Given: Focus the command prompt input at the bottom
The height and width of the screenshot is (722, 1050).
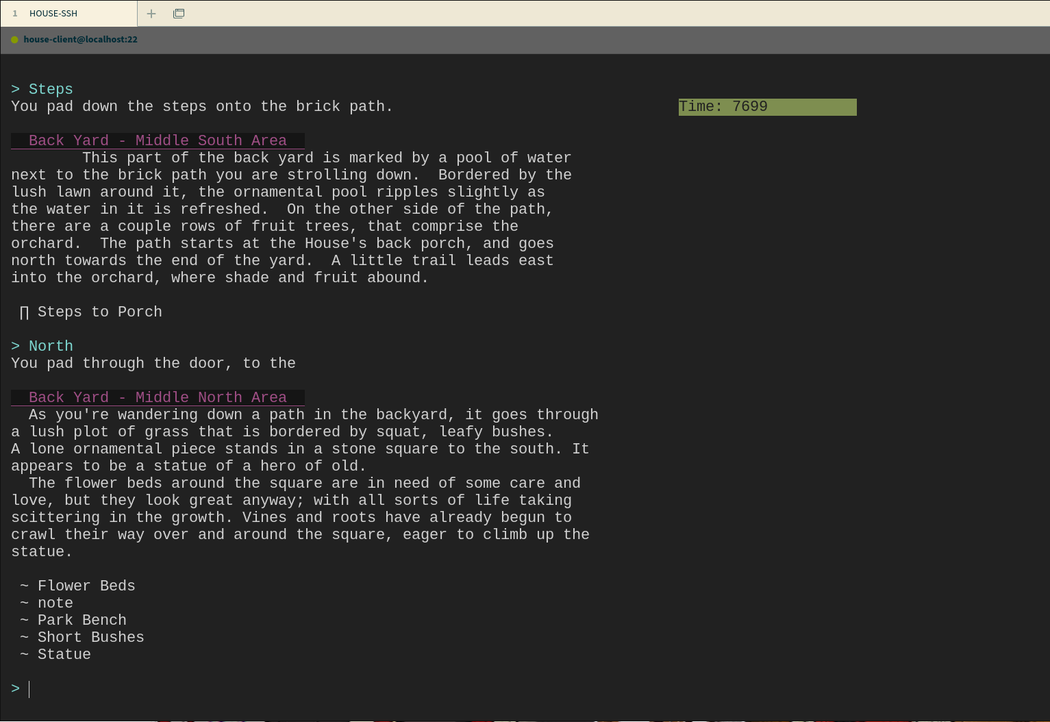Looking at the screenshot, I should point(205,688).
